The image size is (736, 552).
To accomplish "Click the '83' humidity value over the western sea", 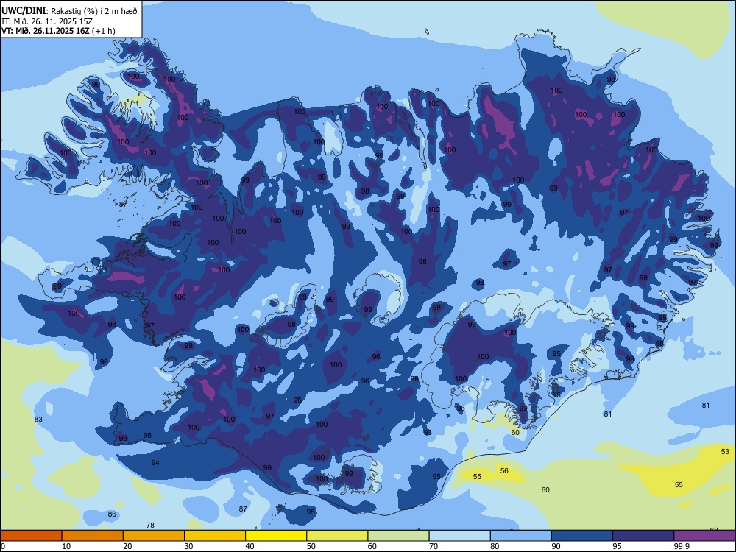I will [x=38, y=420].
